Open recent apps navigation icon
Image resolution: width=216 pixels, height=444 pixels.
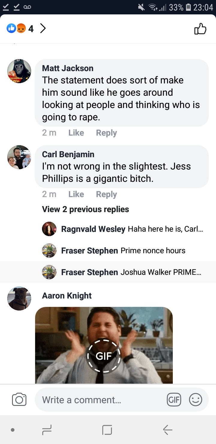tap(47, 430)
